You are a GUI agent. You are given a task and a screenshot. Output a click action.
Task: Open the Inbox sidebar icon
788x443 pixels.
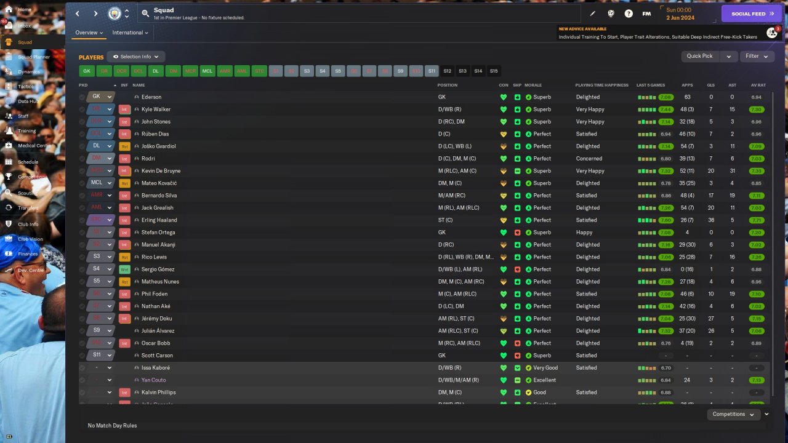(x=9, y=26)
